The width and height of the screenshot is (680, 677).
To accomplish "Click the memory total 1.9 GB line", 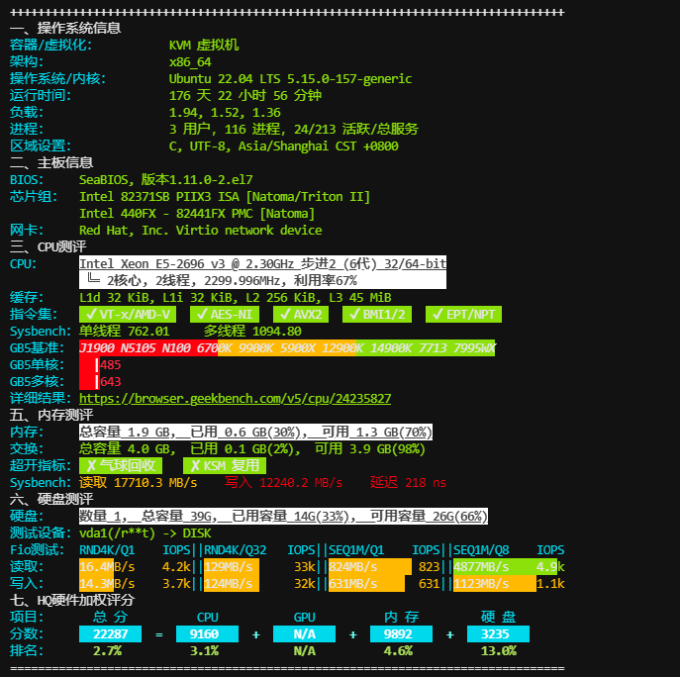I will click(x=256, y=432).
